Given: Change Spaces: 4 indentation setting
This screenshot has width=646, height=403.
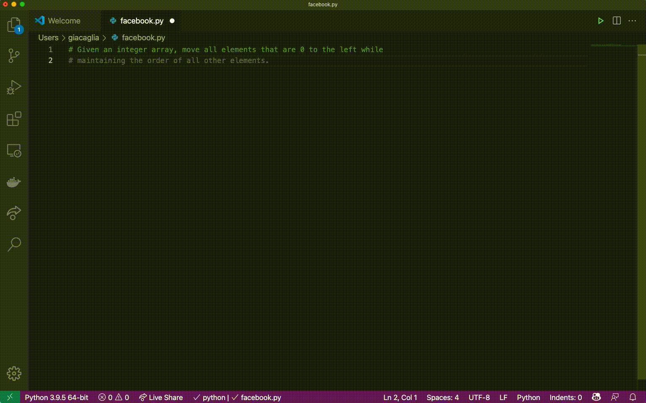Looking at the screenshot, I should (x=442, y=397).
